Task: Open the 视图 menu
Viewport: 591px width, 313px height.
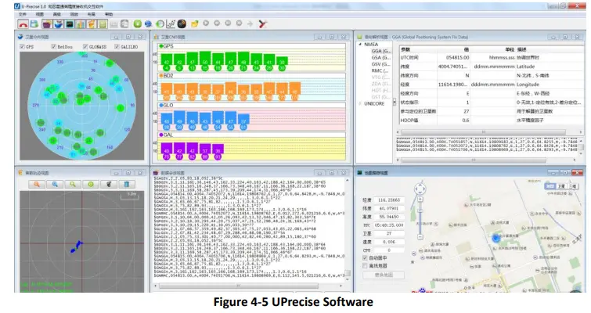Action: [x=40, y=14]
